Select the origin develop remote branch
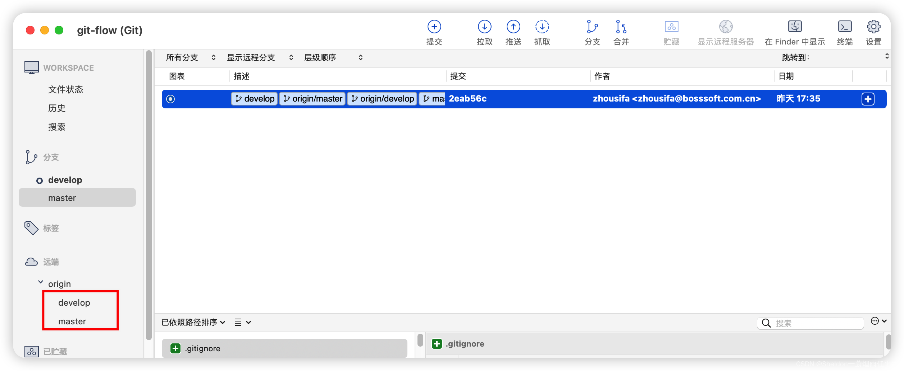 click(x=74, y=302)
